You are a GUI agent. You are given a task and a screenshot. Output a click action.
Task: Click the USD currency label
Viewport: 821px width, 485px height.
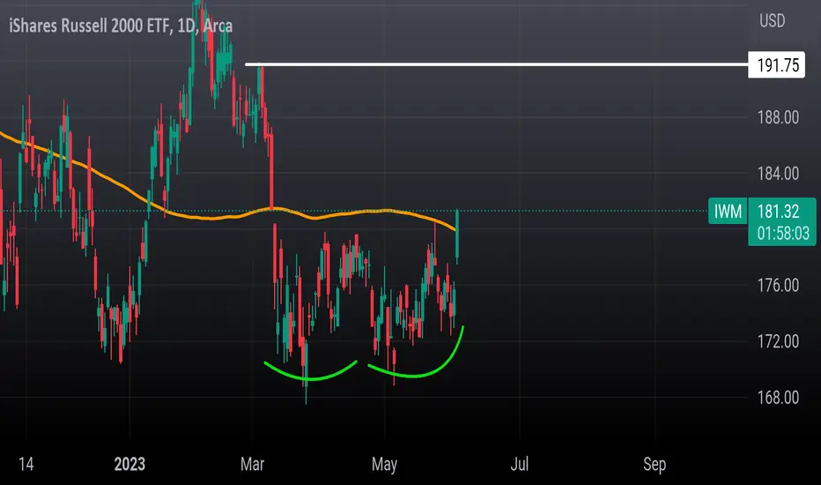pyautogui.click(x=773, y=21)
